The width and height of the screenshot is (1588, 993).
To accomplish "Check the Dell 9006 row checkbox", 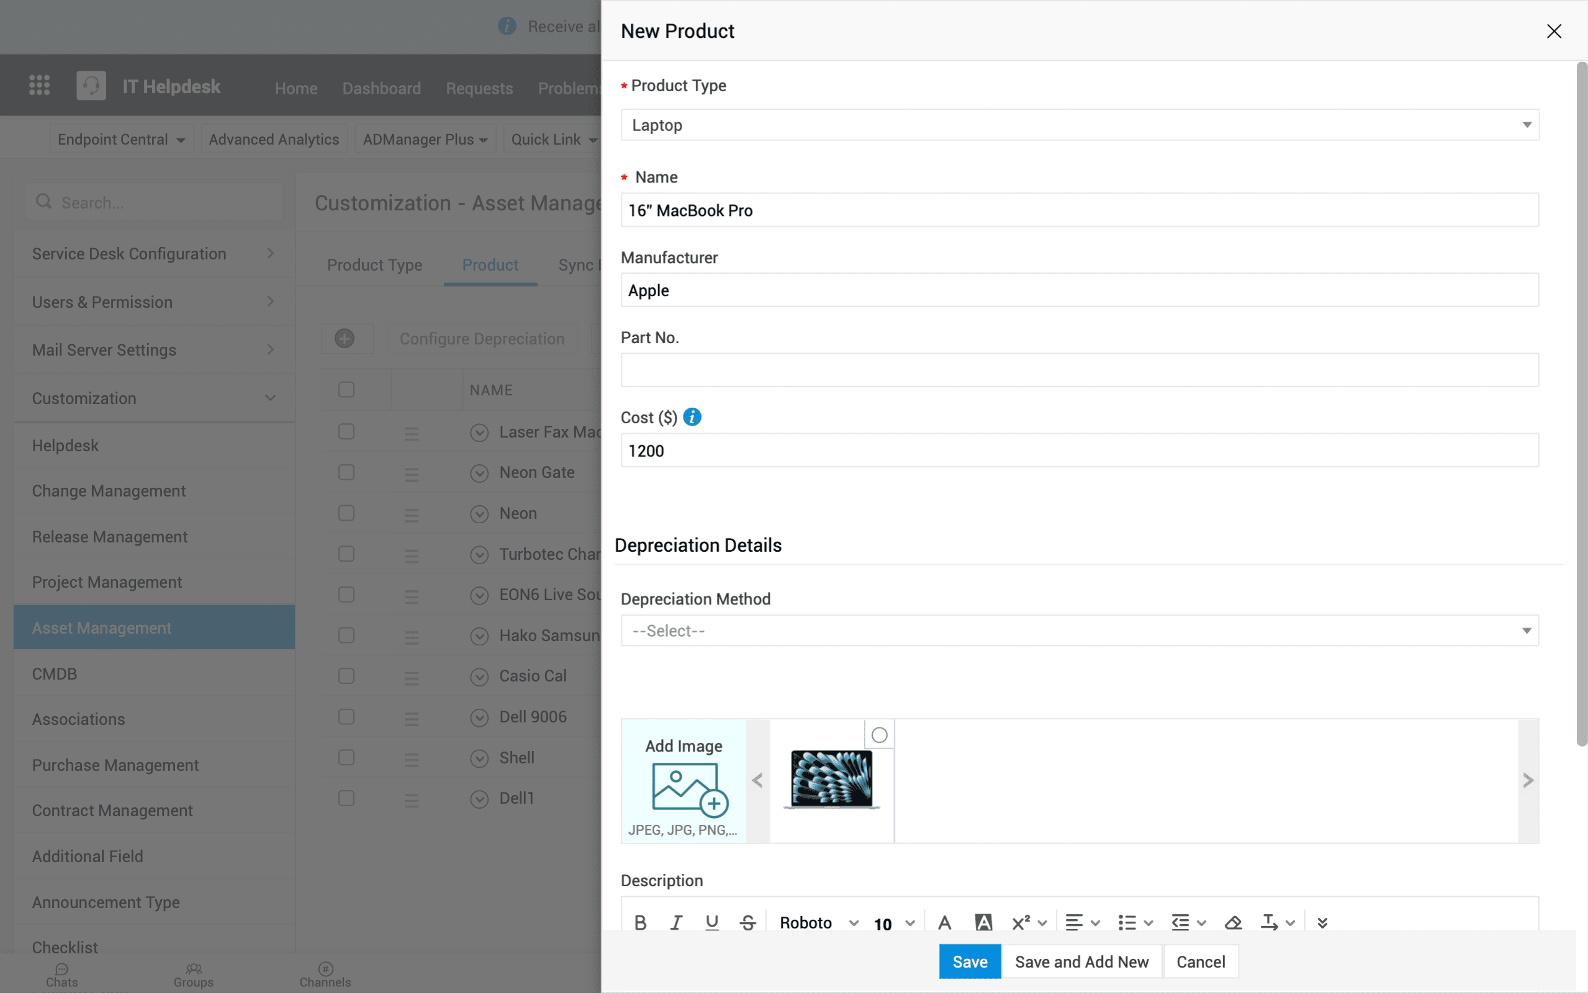I will pos(346,716).
